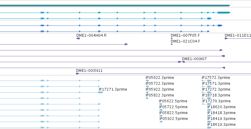
Task: Pick the DME1-011D11 feature label
Action: [x=238, y=35]
